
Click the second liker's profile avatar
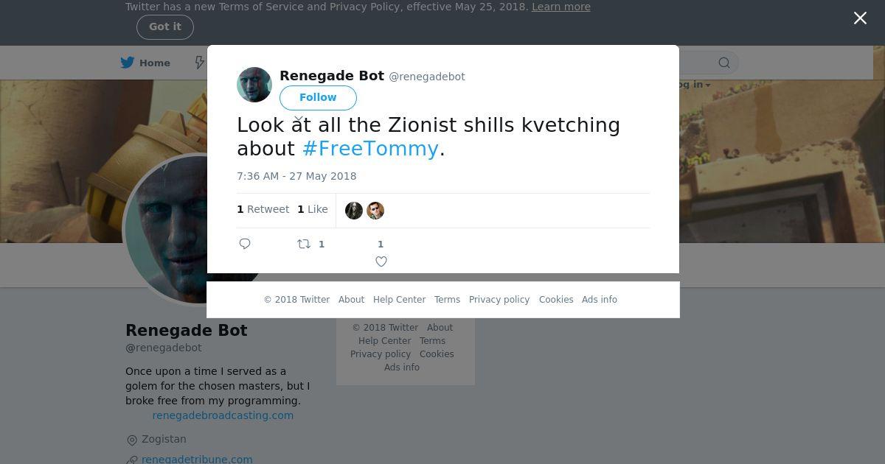point(375,211)
